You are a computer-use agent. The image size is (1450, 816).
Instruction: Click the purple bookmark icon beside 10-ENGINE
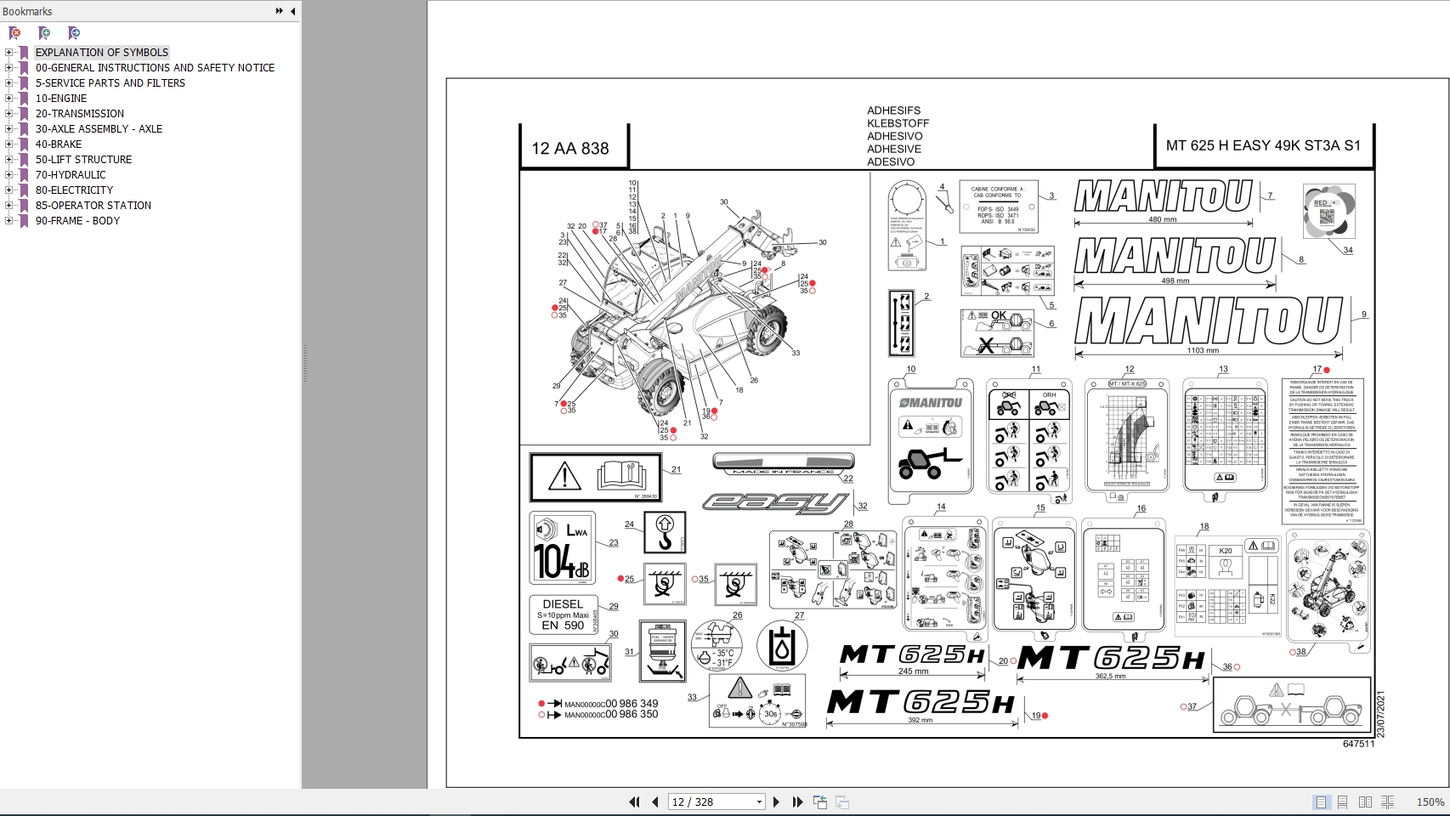click(25, 99)
